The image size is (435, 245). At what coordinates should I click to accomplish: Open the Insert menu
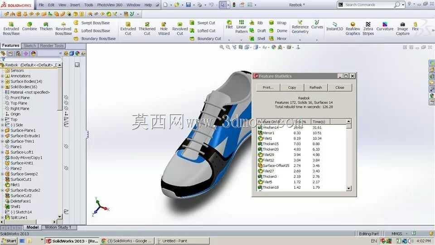tap(75, 5)
